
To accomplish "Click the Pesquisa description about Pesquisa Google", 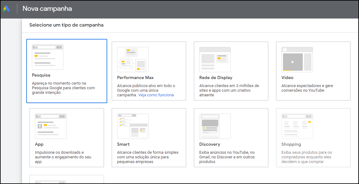I will tap(63, 88).
